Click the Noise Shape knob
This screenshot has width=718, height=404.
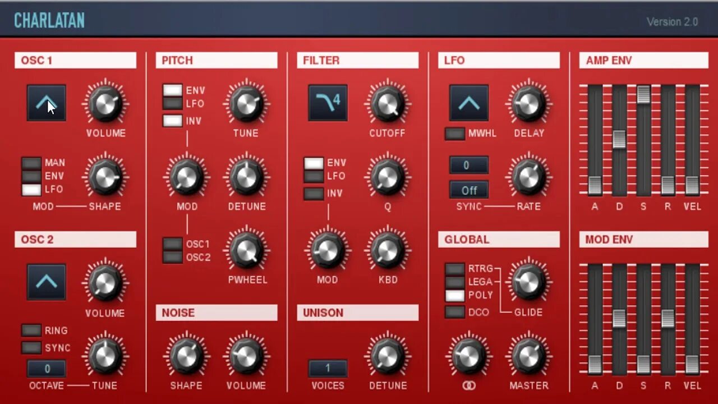click(x=187, y=356)
